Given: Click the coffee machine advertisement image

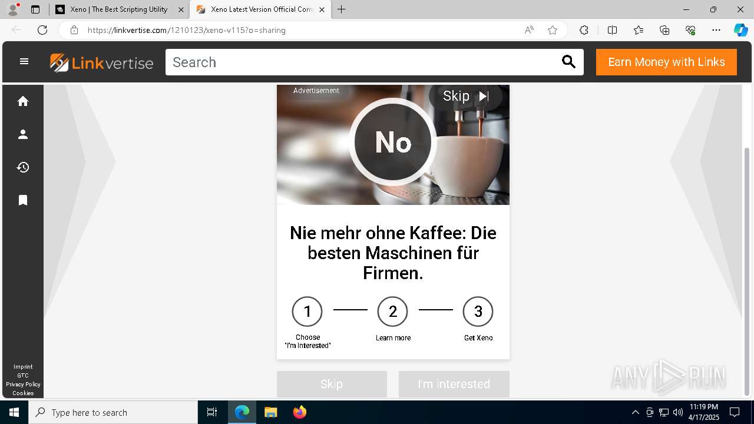Looking at the screenshot, I should coord(393,145).
